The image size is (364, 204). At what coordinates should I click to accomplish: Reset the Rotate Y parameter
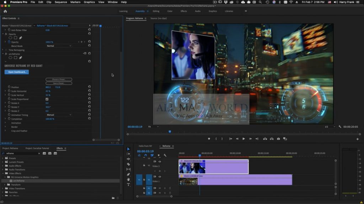[x=89, y=107]
